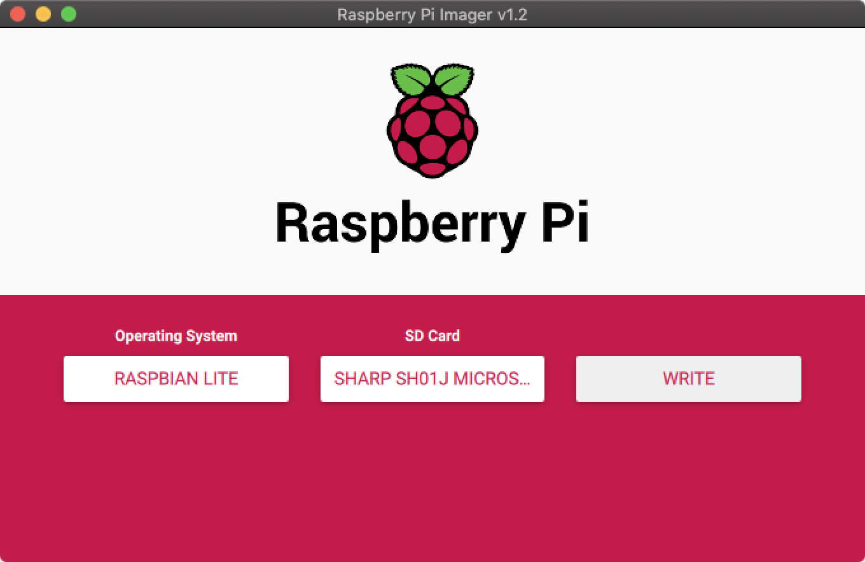The width and height of the screenshot is (865, 562).
Task: Open the Operating System chooser showing RASPBIAN LITE
Action: tap(176, 379)
